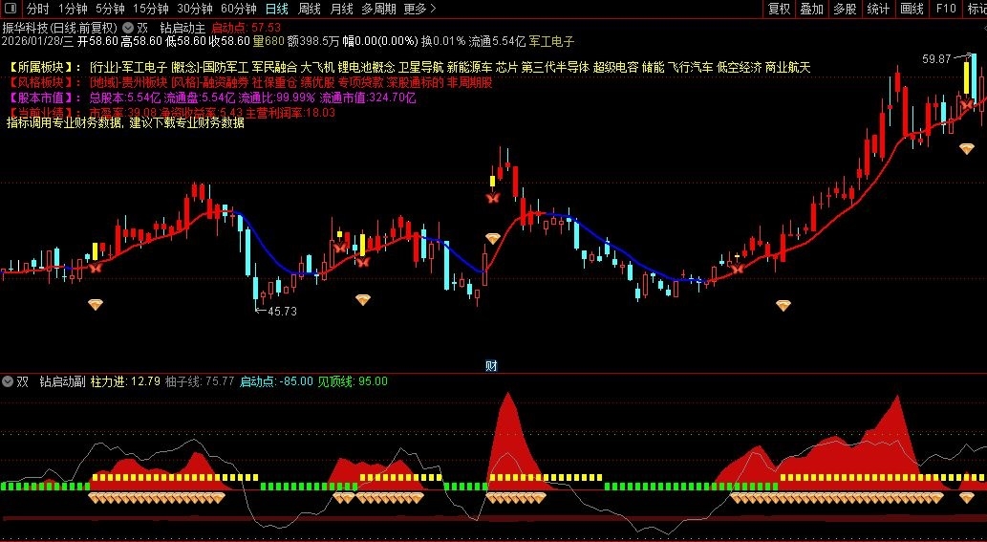Click the 国防军工 concept tag

click(x=226, y=67)
